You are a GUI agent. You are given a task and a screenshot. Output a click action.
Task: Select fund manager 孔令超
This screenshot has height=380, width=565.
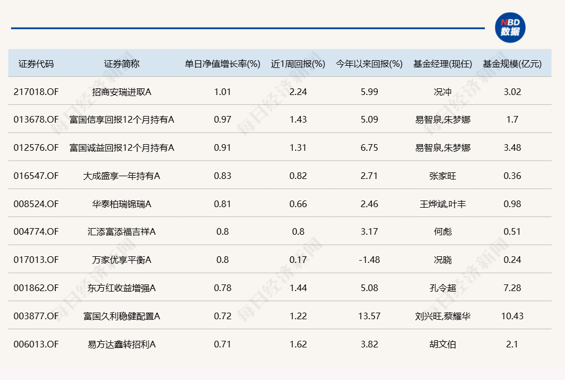pos(442,288)
